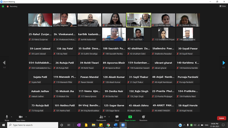The height and width of the screenshot is (128, 228).
Task: Mute the microphone in the meeting toolbar
Action: pyautogui.click(x=7, y=117)
